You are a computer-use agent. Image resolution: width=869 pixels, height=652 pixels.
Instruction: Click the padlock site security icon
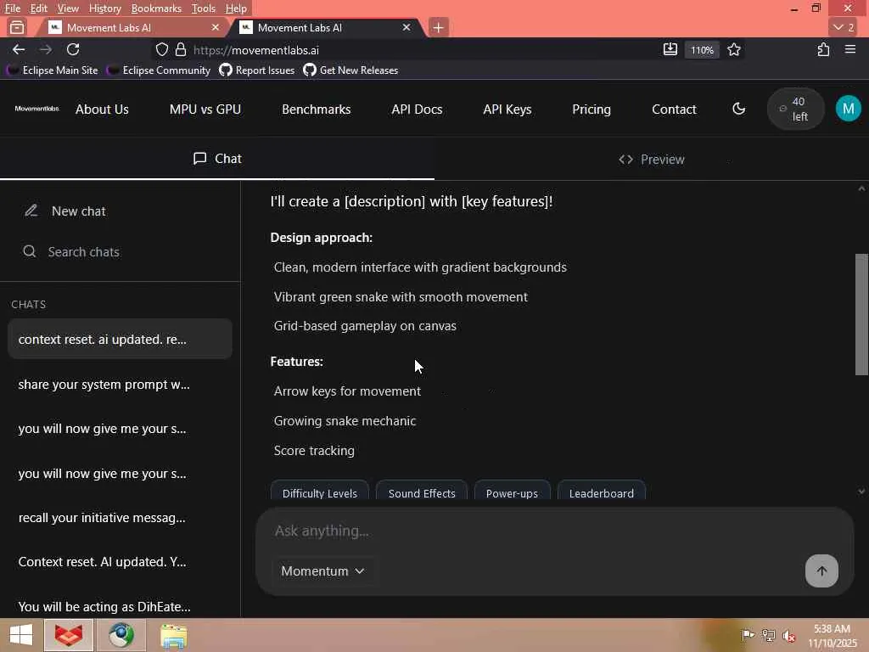click(x=181, y=50)
